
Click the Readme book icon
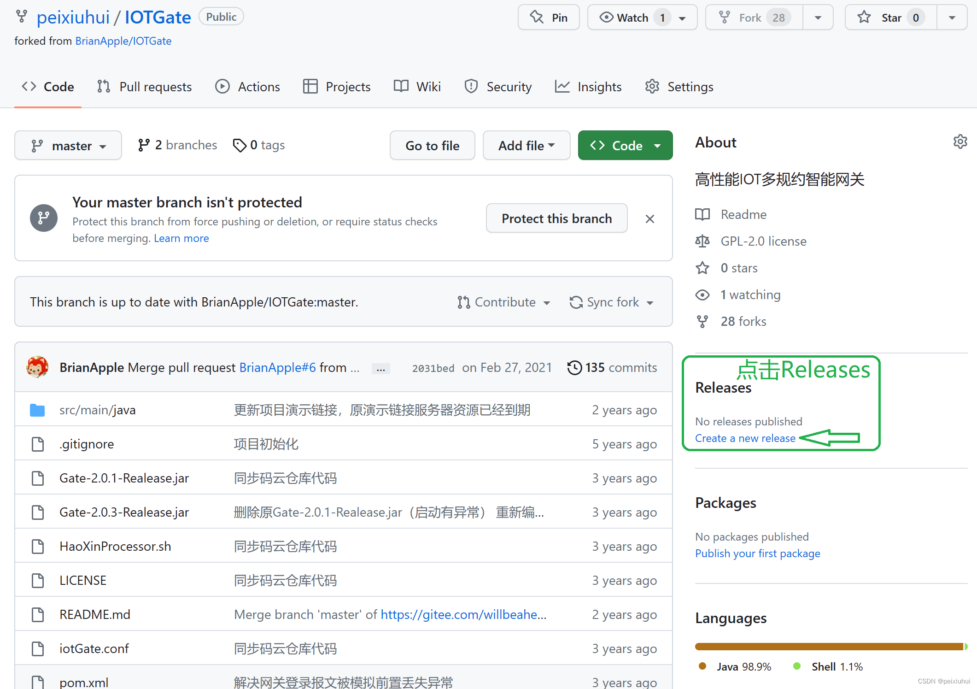point(702,215)
